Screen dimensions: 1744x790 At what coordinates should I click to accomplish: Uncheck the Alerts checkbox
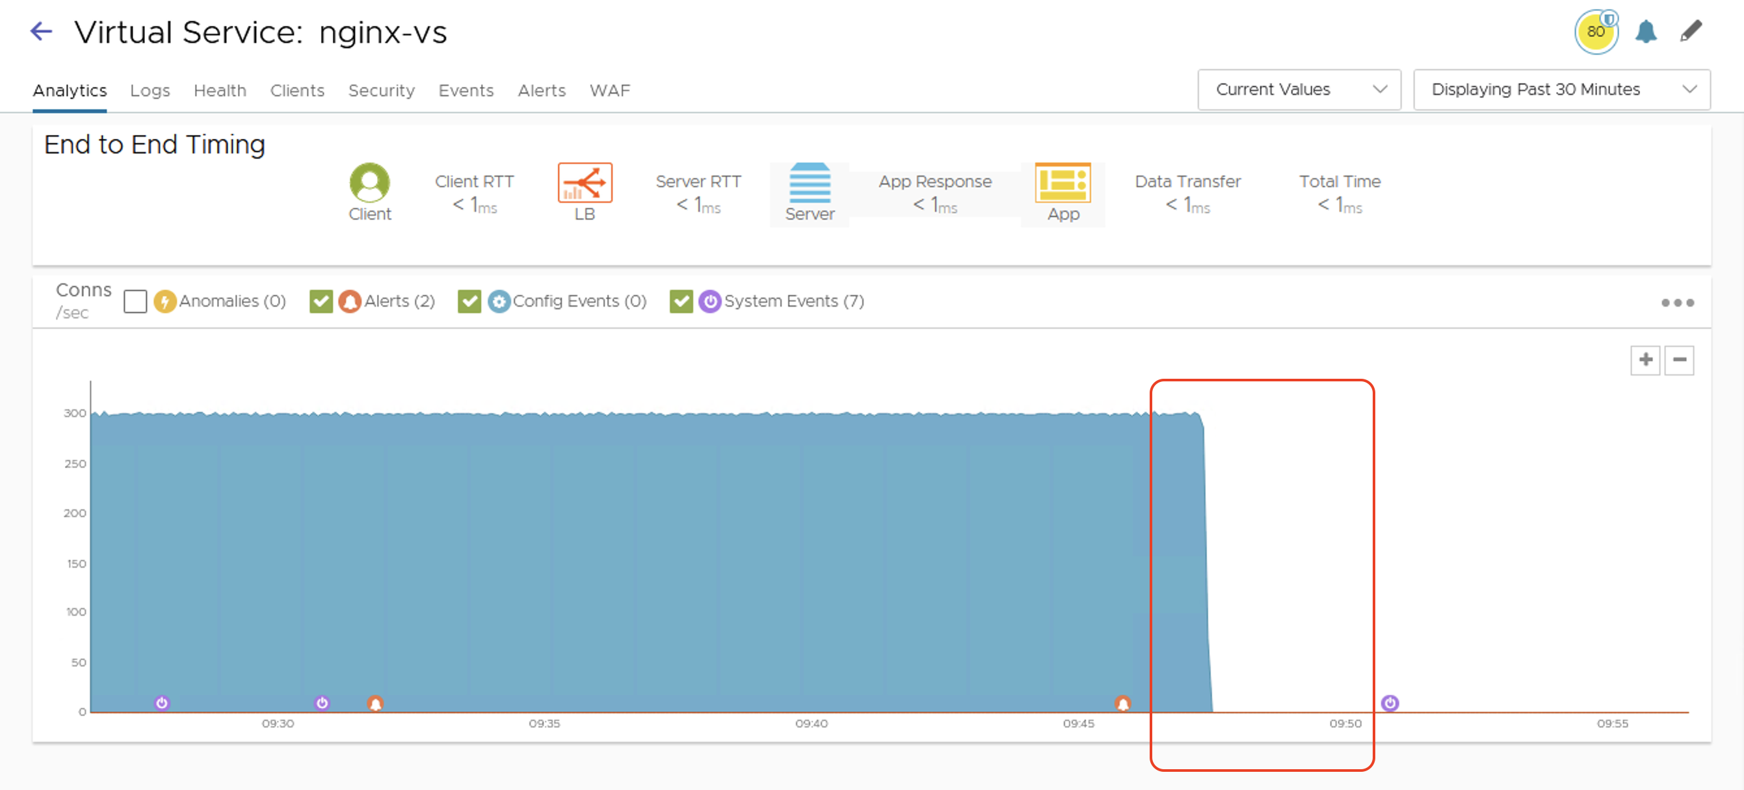(x=321, y=301)
